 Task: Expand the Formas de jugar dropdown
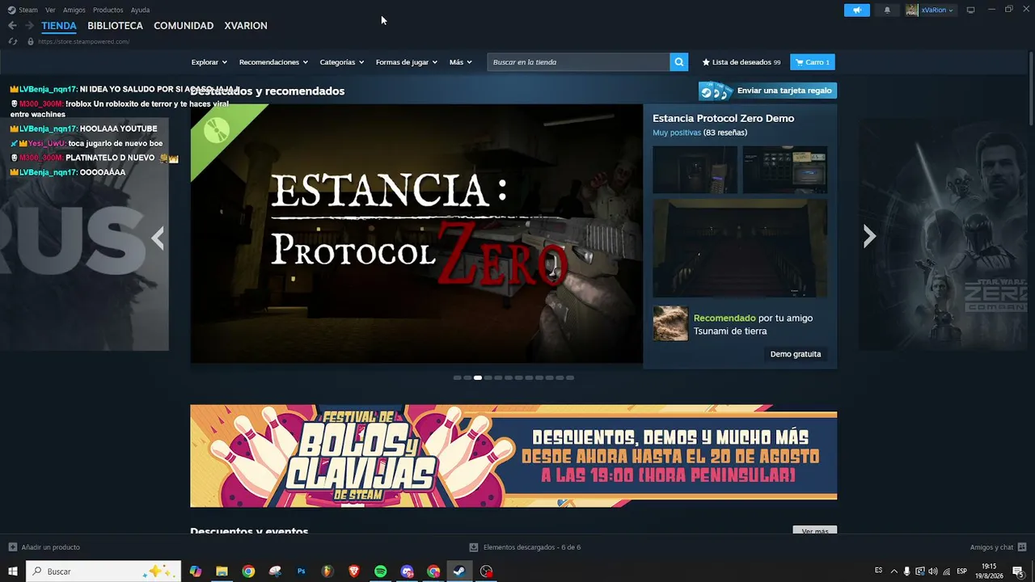coord(406,62)
